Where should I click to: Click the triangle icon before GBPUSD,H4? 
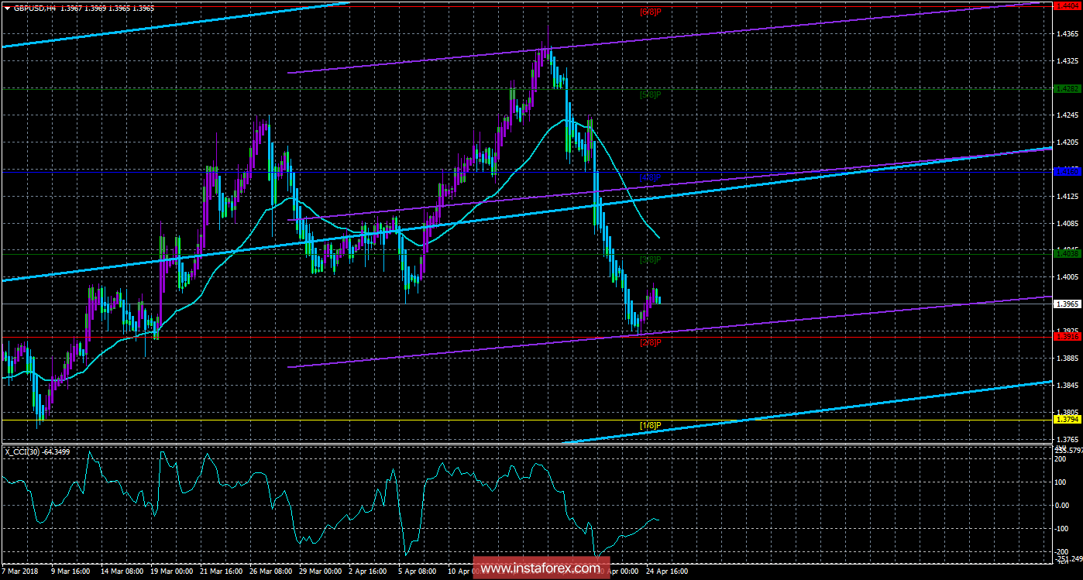point(7,7)
